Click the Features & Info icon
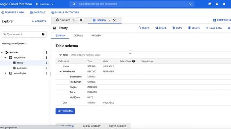Screen dimensions: 231x129 (3, 13)
